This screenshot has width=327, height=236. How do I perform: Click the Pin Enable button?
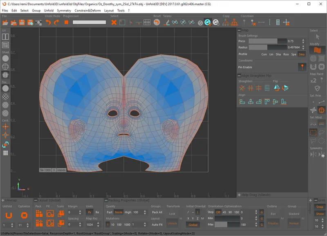[302, 67]
